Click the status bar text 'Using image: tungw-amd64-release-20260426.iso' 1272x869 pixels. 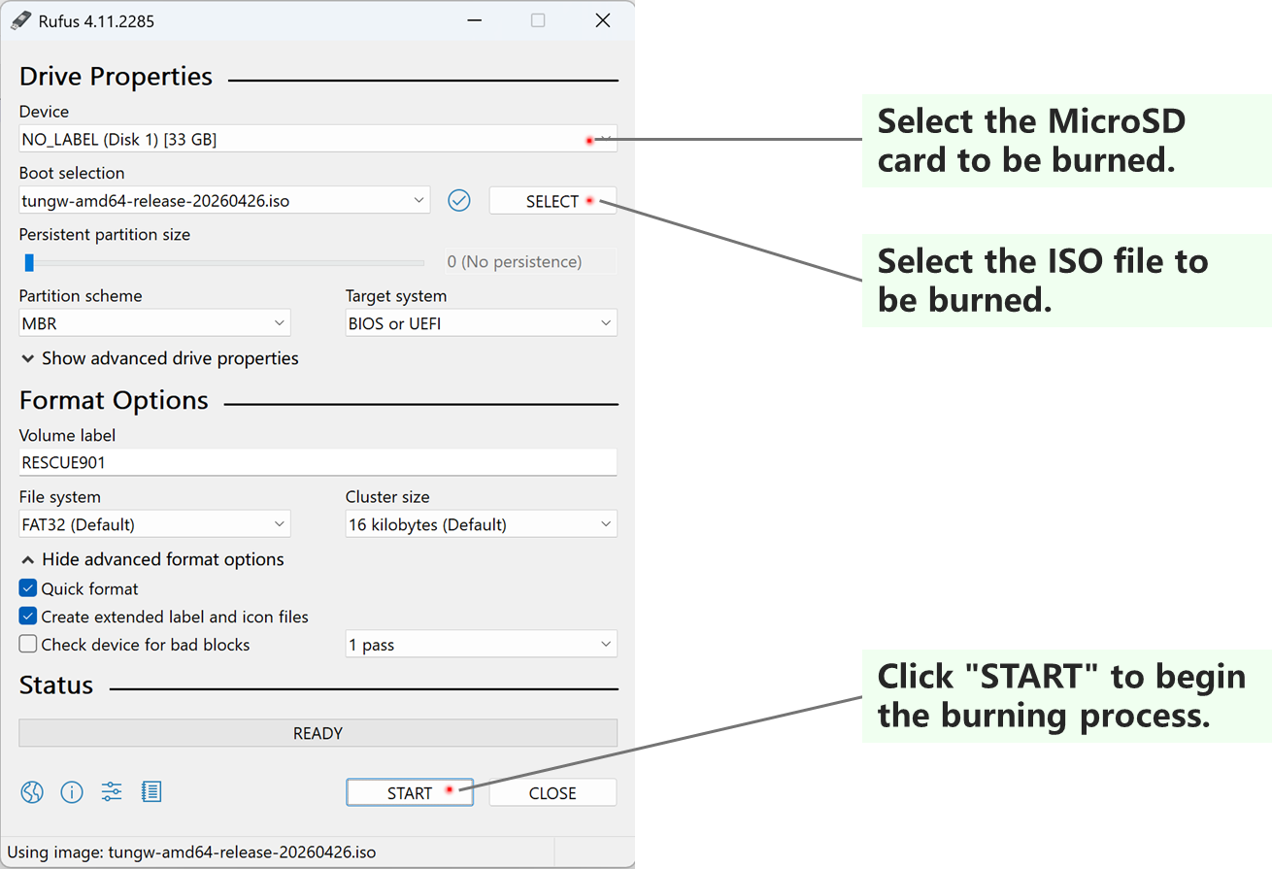(191, 852)
